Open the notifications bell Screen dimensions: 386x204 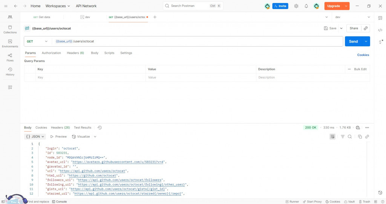click(306, 6)
